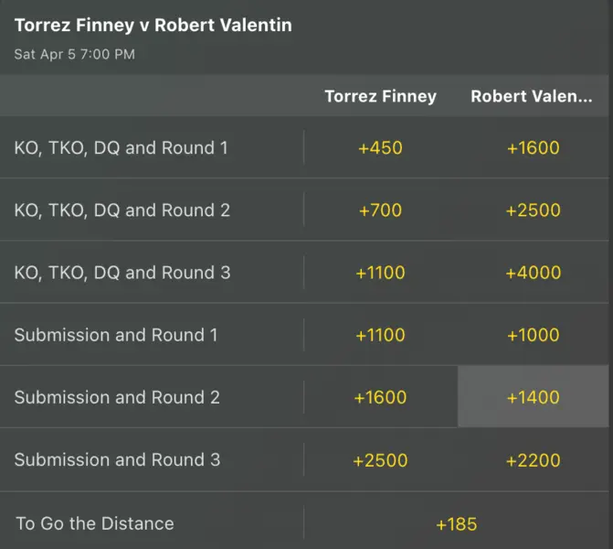Select Robert Valentin KO Round 1 odds +1600

(533, 147)
